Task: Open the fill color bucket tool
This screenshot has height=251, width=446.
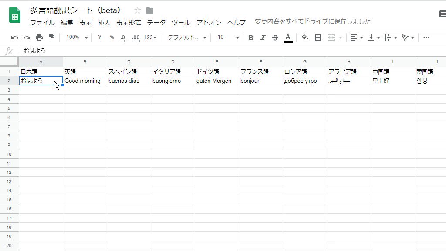Action: 305,37
